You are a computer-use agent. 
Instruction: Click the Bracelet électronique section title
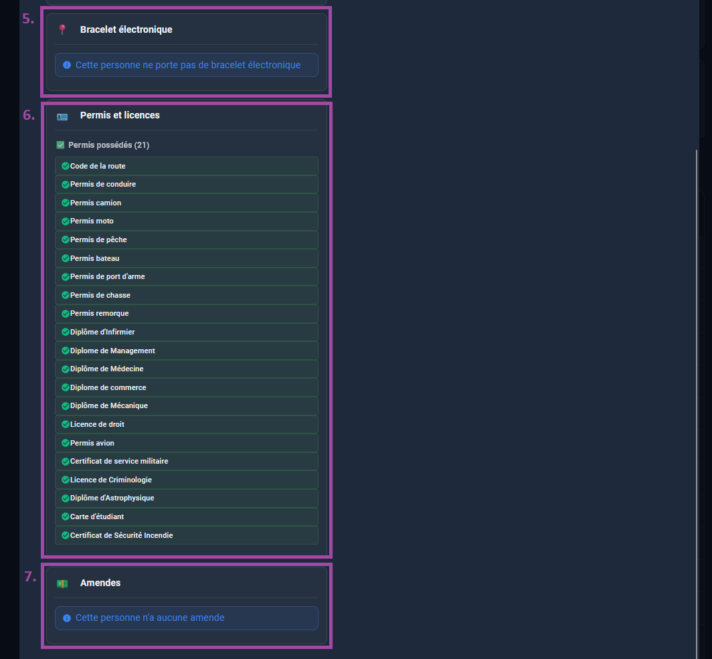126,29
